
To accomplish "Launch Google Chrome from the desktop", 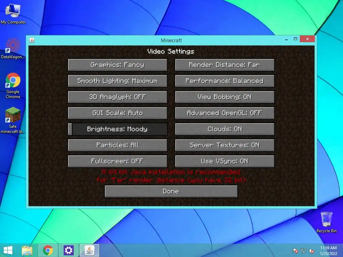I will [x=13, y=86].
